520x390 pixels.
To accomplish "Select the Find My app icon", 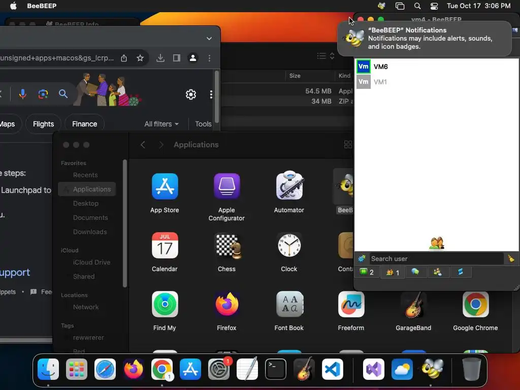I will (x=165, y=304).
